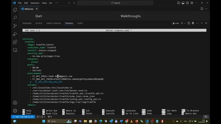
Task: Open the File menu
Action: point(20,3)
